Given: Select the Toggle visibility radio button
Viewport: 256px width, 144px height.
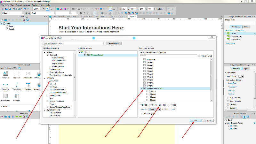Looking at the screenshot, I should tap(169, 105).
